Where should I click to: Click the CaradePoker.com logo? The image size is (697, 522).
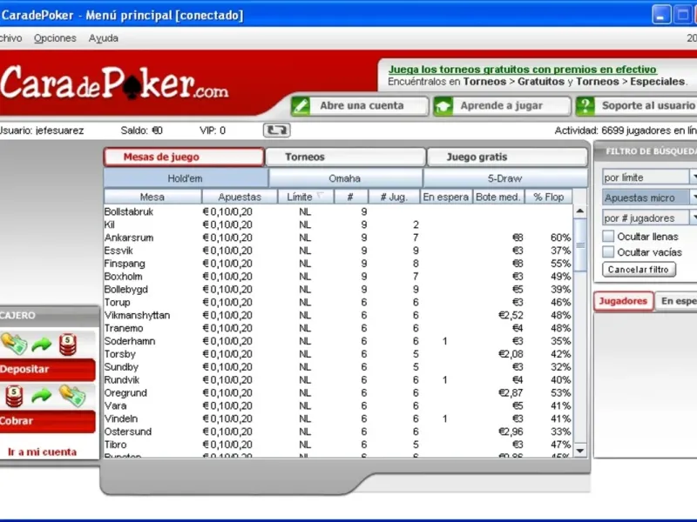click(x=114, y=84)
